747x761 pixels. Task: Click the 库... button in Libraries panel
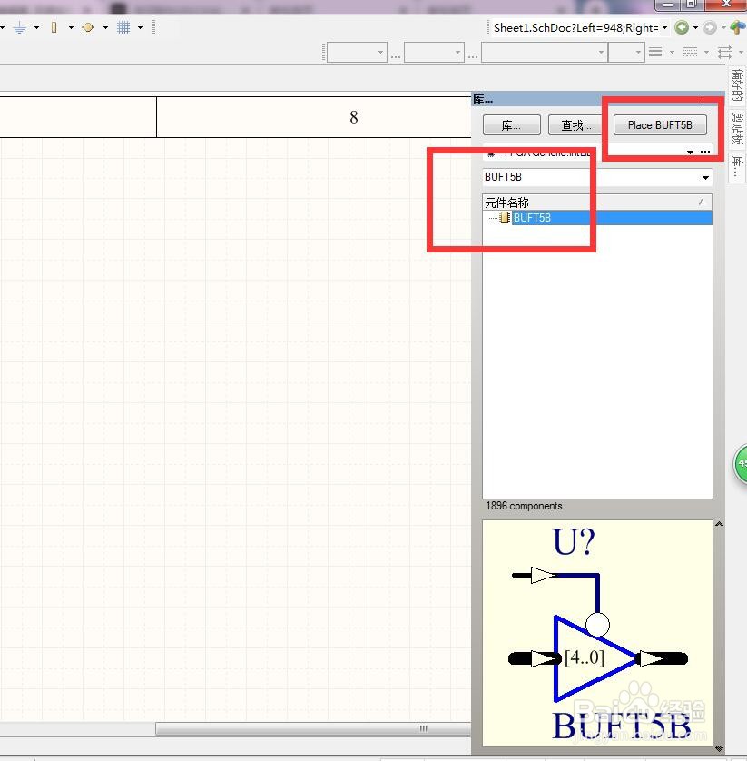tap(512, 125)
